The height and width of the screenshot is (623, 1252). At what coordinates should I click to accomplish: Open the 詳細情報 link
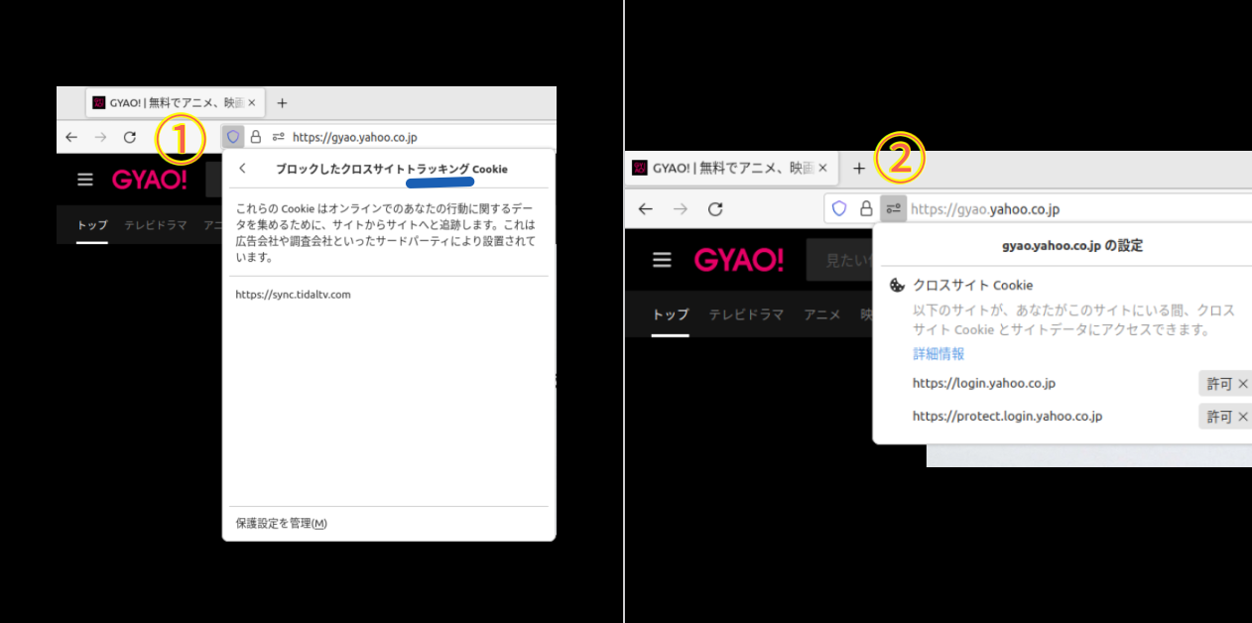[939, 354]
